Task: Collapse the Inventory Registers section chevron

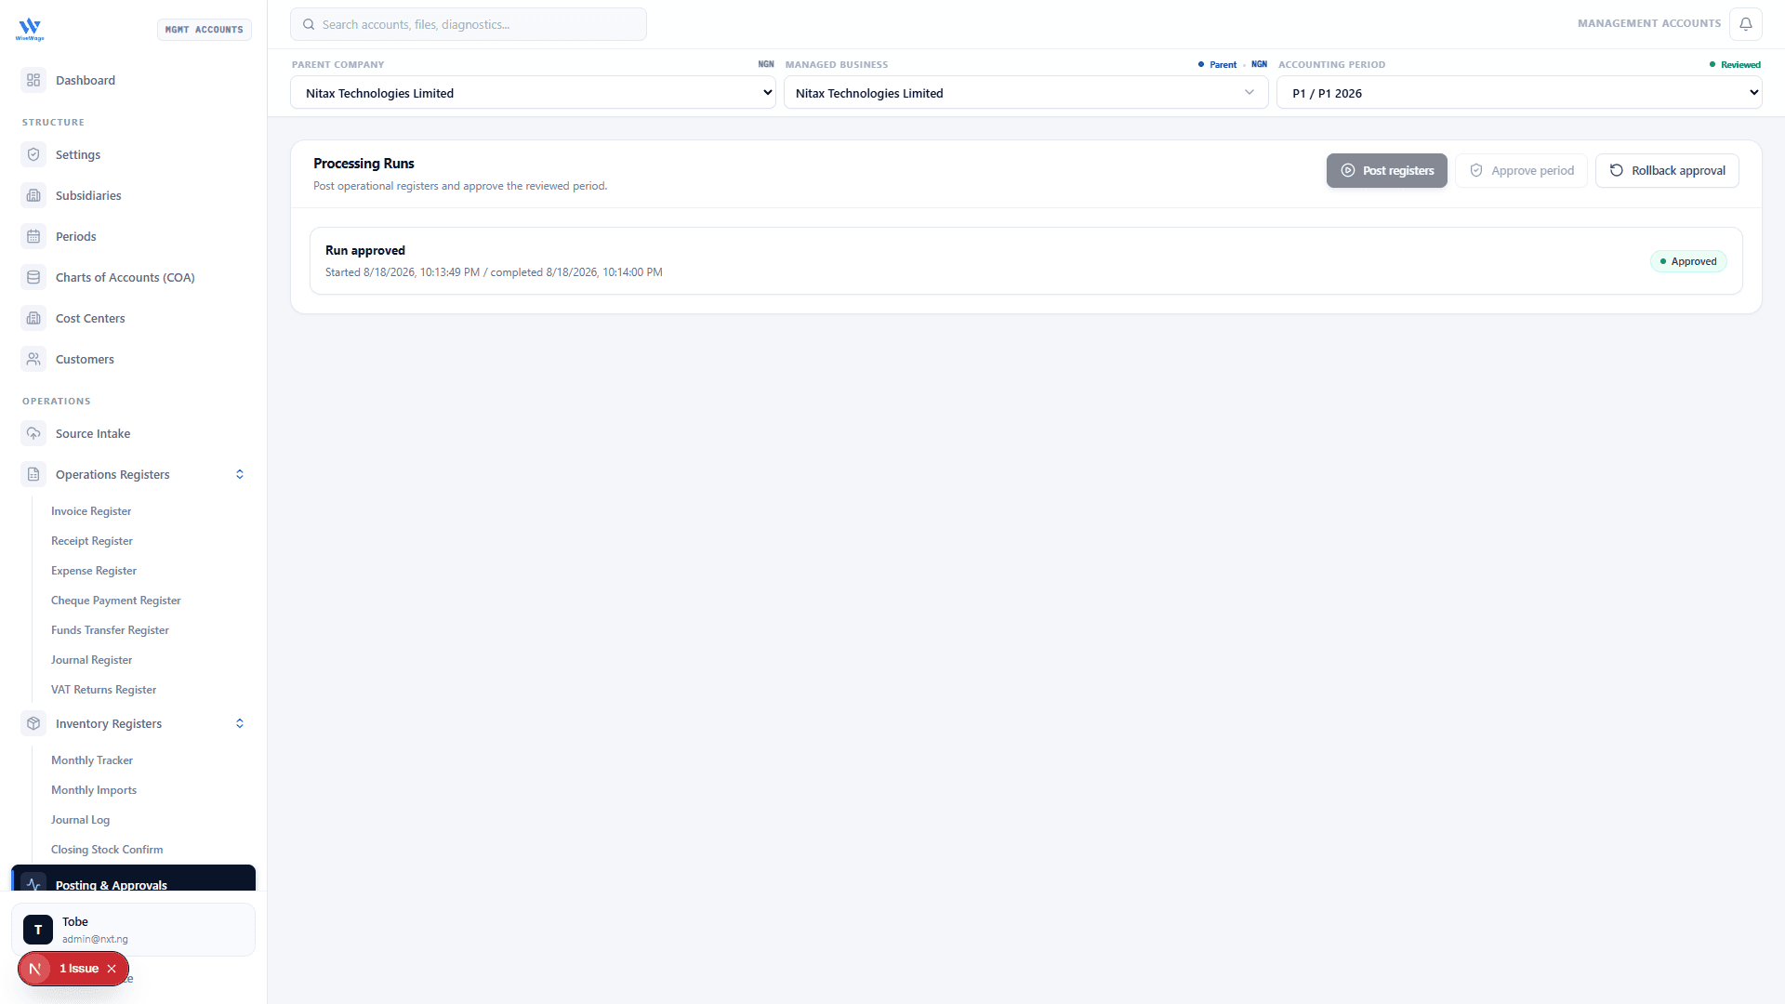Action: 240,723
